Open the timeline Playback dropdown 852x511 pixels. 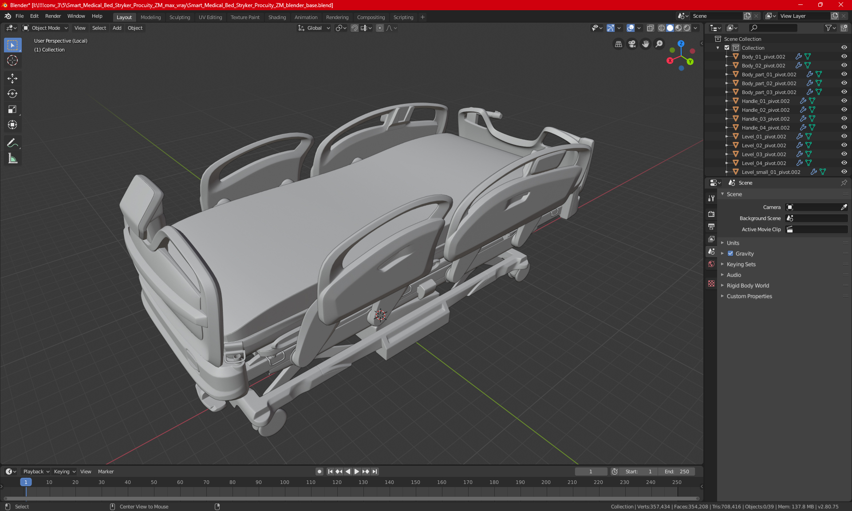point(36,472)
